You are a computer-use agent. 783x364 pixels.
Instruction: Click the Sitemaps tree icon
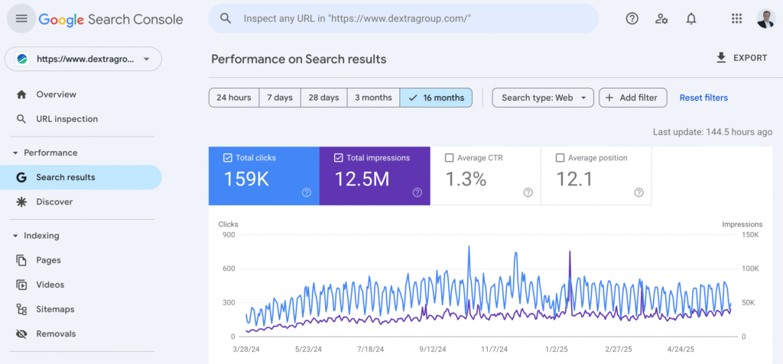(21, 309)
